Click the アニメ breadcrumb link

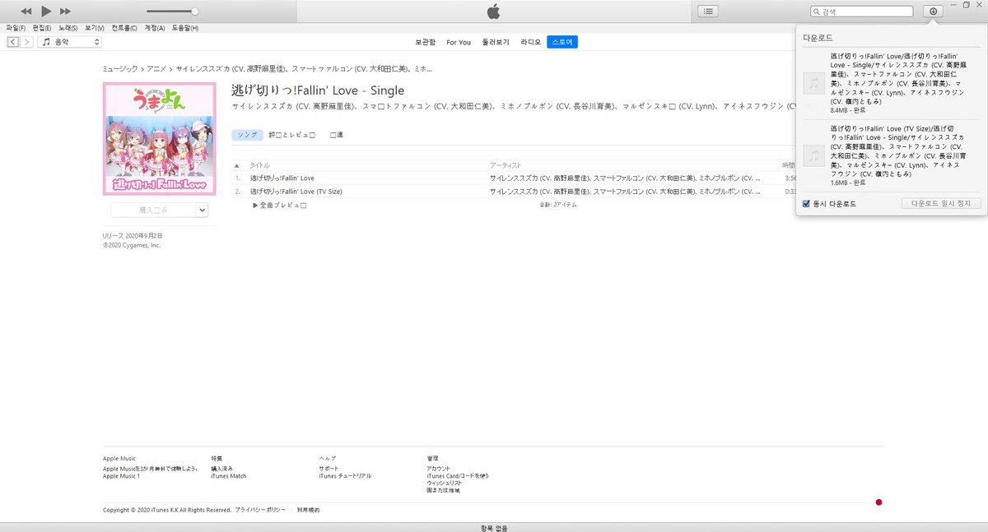click(156, 69)
